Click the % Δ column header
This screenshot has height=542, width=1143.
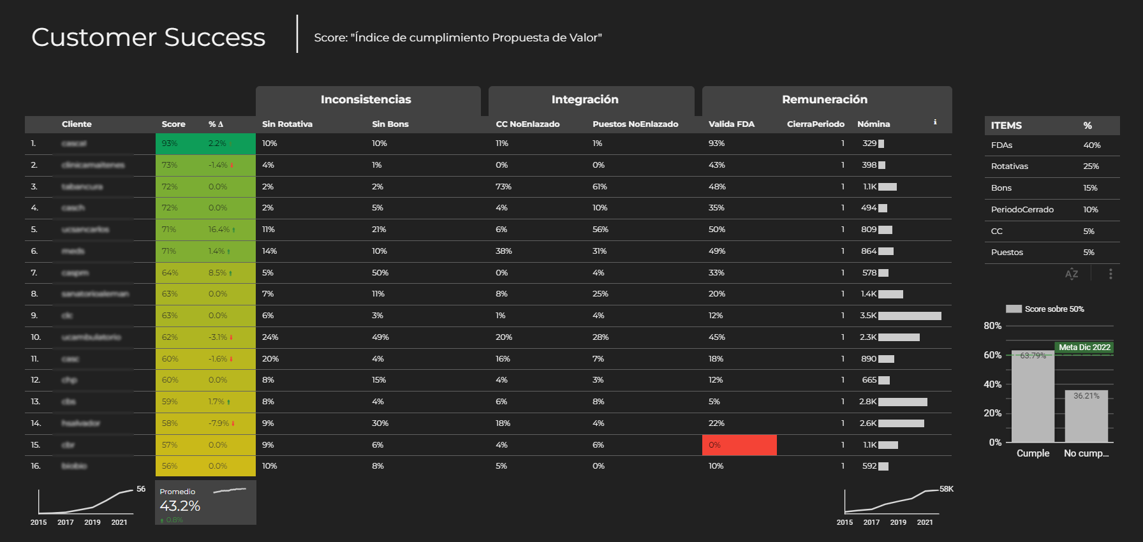(216, 124)
